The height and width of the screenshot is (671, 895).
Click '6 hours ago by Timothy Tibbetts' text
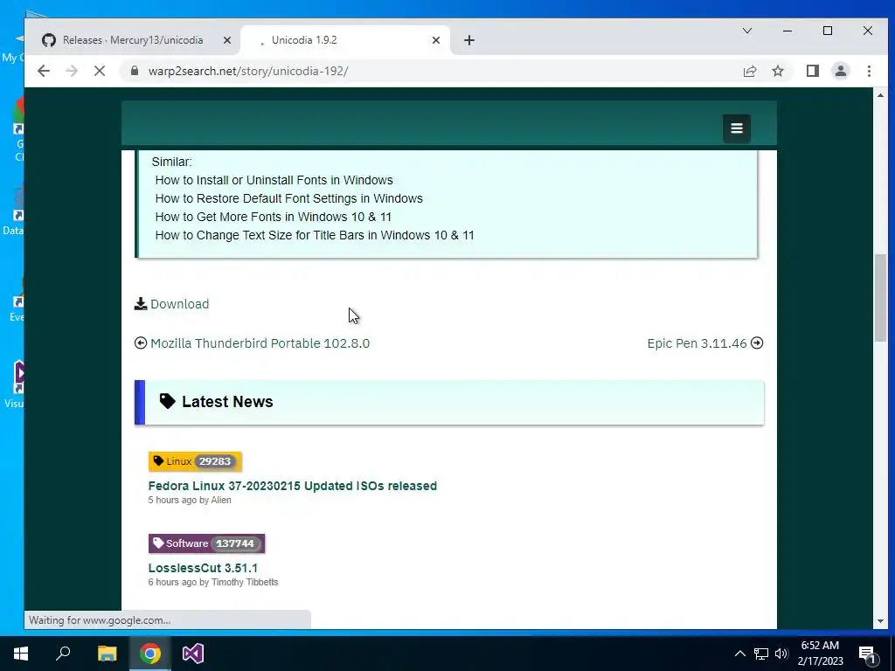[213, 583]
